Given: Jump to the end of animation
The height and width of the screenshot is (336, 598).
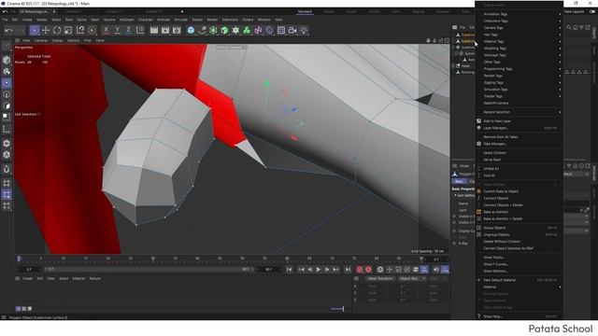Looking at the screenshot, I should pos(348,270).
